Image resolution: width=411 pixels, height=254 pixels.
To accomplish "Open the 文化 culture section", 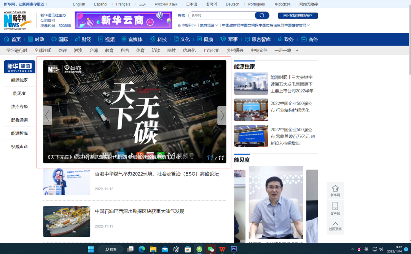I will point(182,39).
